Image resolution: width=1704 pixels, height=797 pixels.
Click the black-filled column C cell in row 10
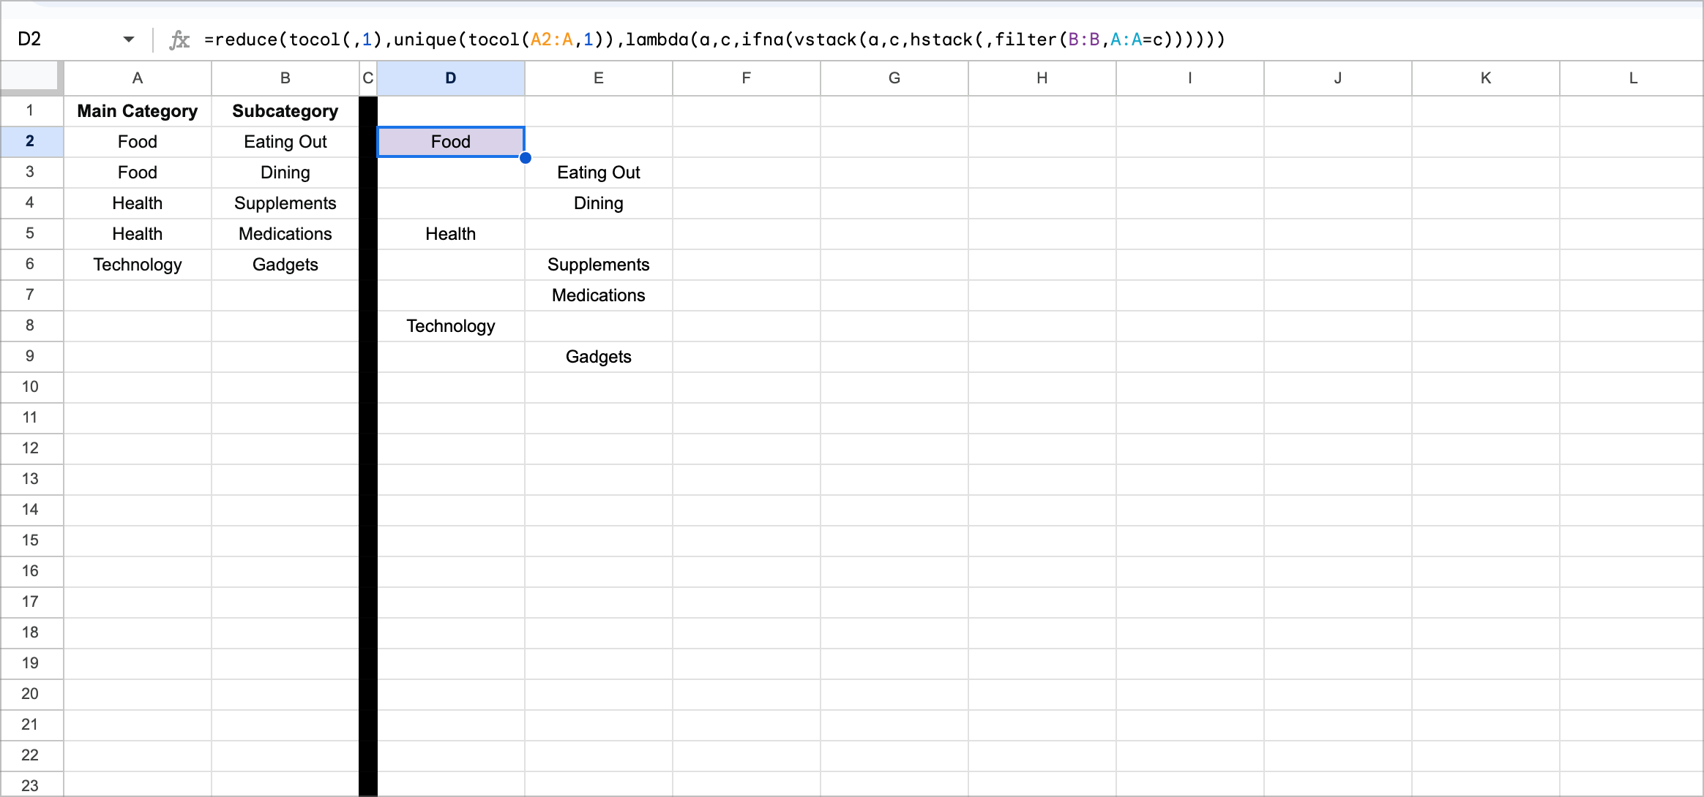click(368, 387)
